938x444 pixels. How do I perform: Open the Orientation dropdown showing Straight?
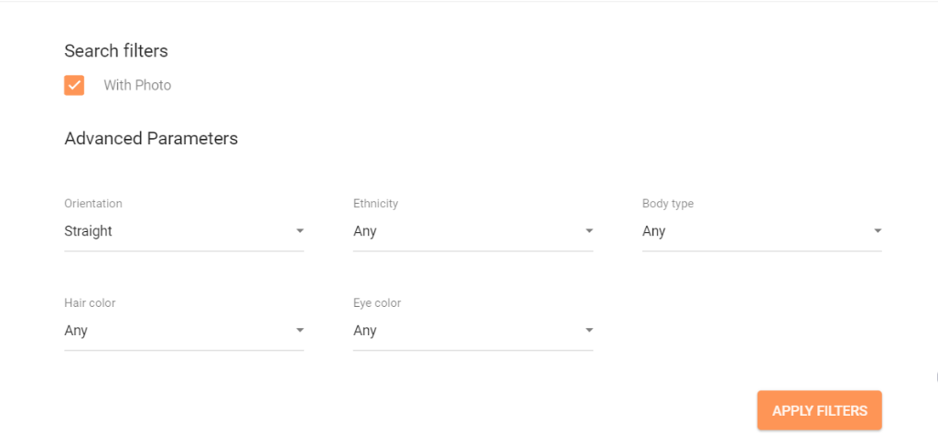click(x=174, y=231)
